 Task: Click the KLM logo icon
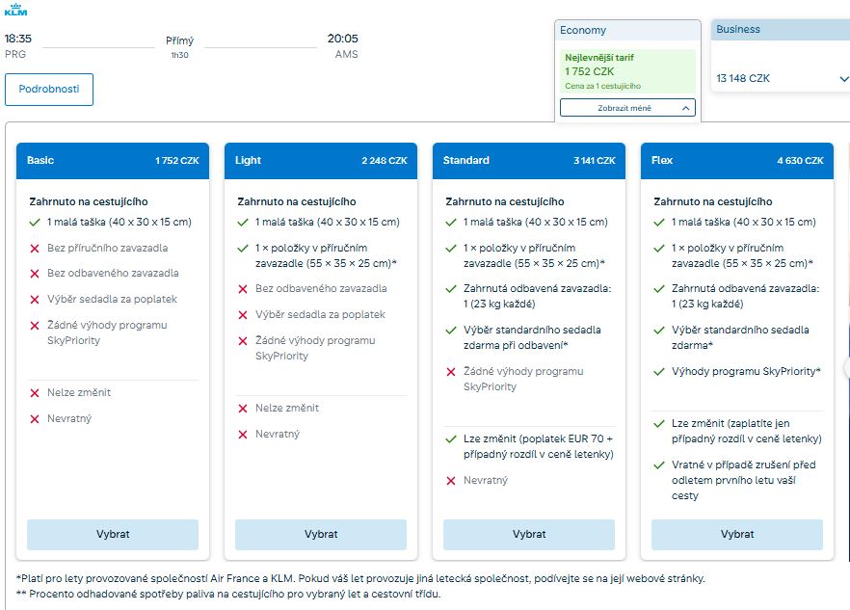click(15, 9)
